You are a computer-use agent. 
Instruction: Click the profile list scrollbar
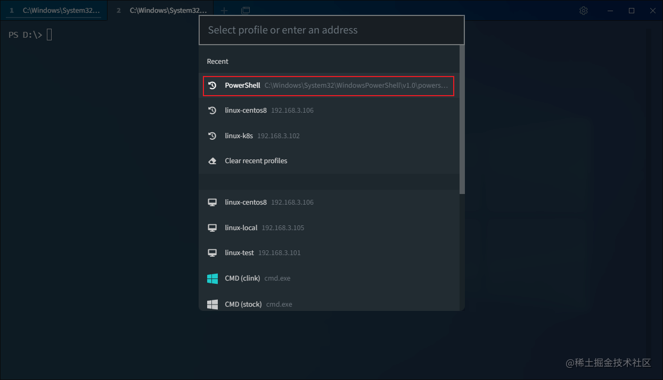[462, 120]
